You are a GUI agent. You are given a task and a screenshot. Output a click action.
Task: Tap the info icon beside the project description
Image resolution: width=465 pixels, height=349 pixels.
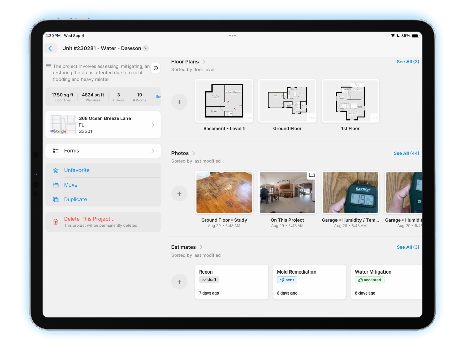[156, 68]
